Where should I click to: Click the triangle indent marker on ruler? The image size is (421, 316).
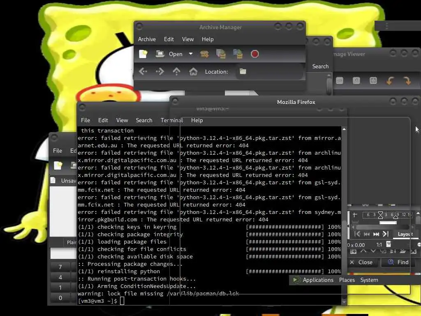[396, 216]
